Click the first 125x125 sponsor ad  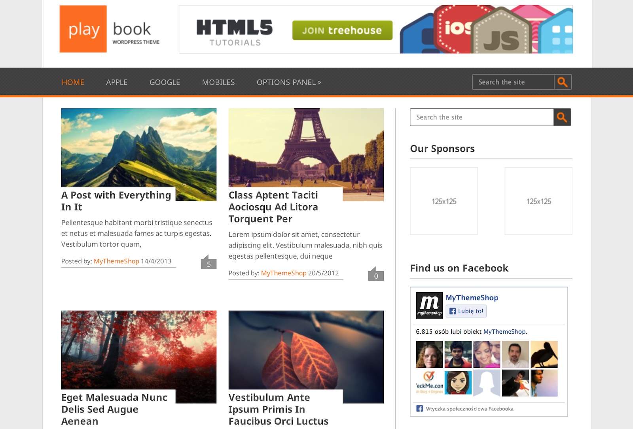click(443, 201)
